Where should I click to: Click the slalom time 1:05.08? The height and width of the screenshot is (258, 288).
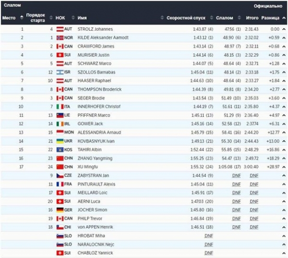click(226, 167)
